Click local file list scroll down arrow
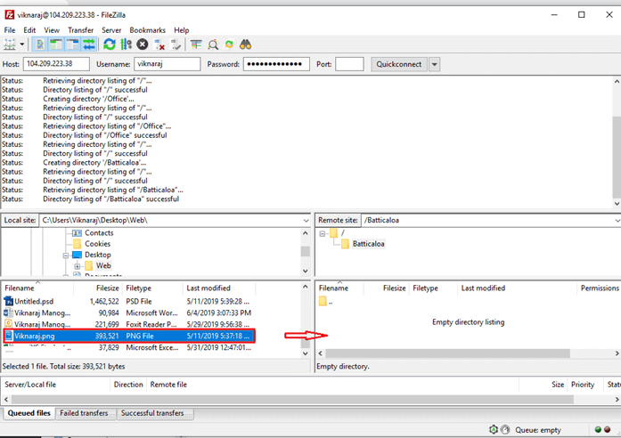Viewport: 621px width, 438px height. 306,353
